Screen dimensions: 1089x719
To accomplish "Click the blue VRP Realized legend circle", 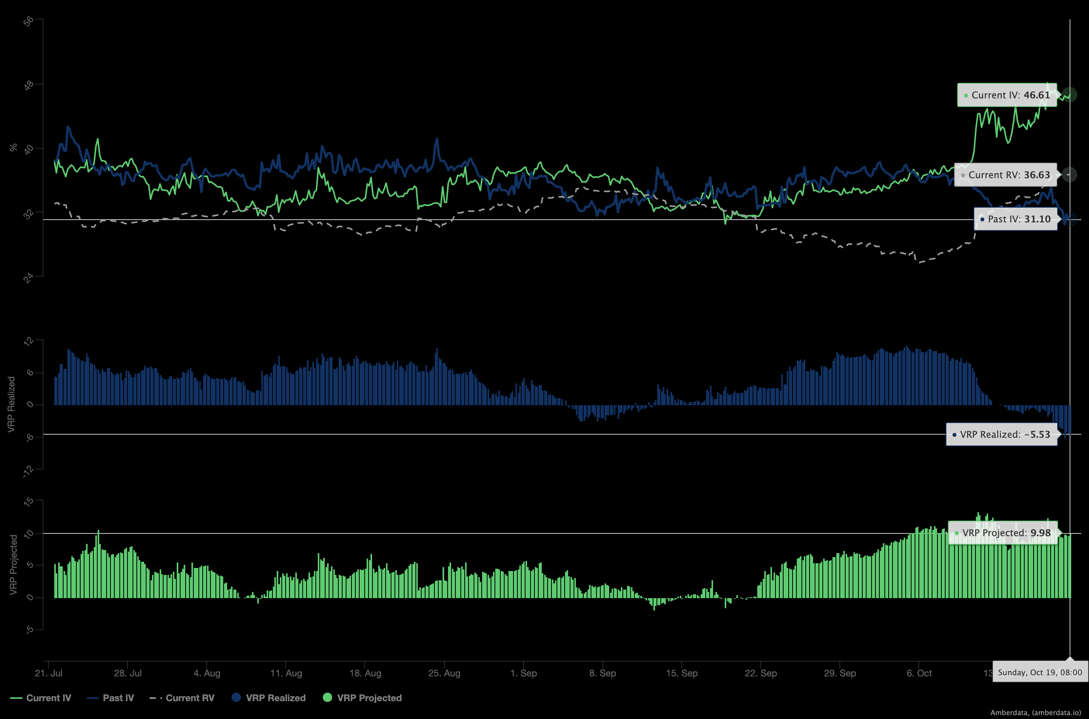I will coord(236,697).
